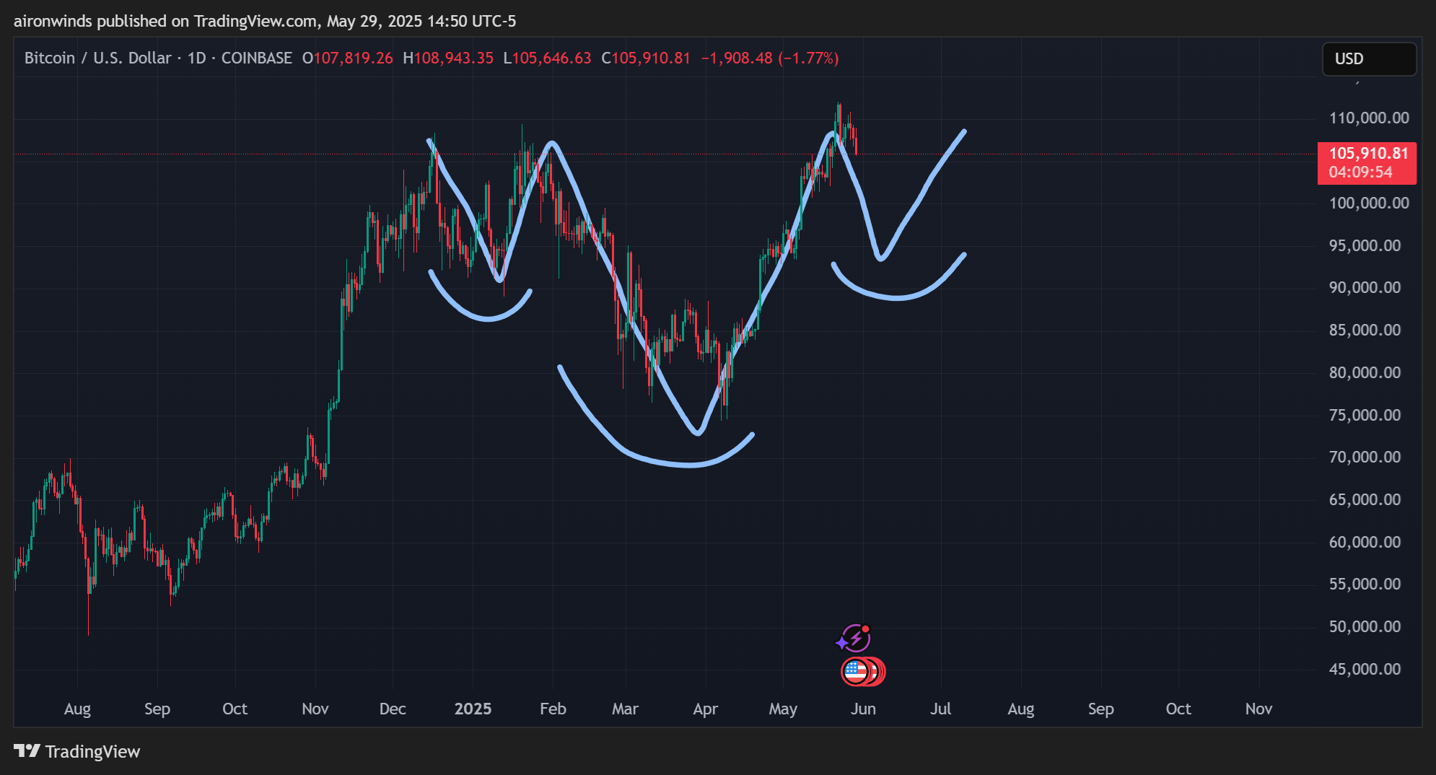Click the 75,000.00 price axis label
This screenshot has width=1436, height=775.
[x=1365, y=415]
